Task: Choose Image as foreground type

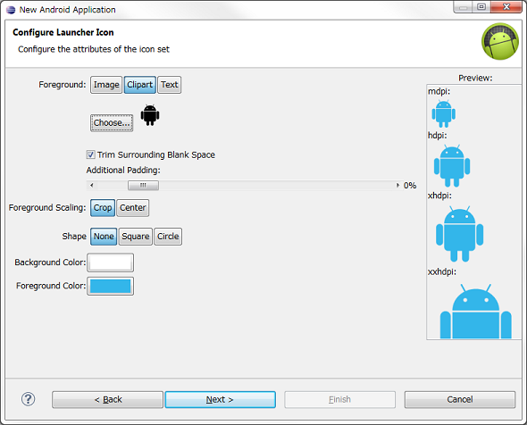Action: coord(106,85)
